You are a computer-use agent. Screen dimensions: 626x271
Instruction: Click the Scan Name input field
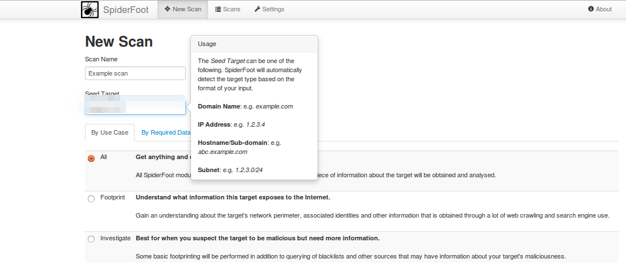135,73
